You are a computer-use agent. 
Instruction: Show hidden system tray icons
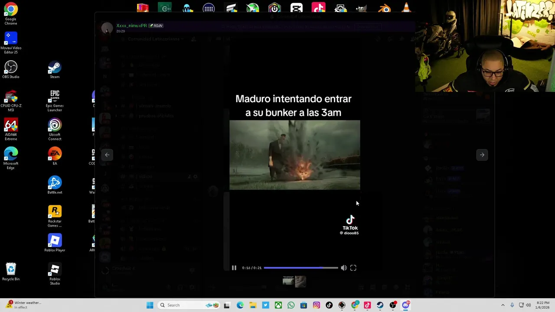503,305
